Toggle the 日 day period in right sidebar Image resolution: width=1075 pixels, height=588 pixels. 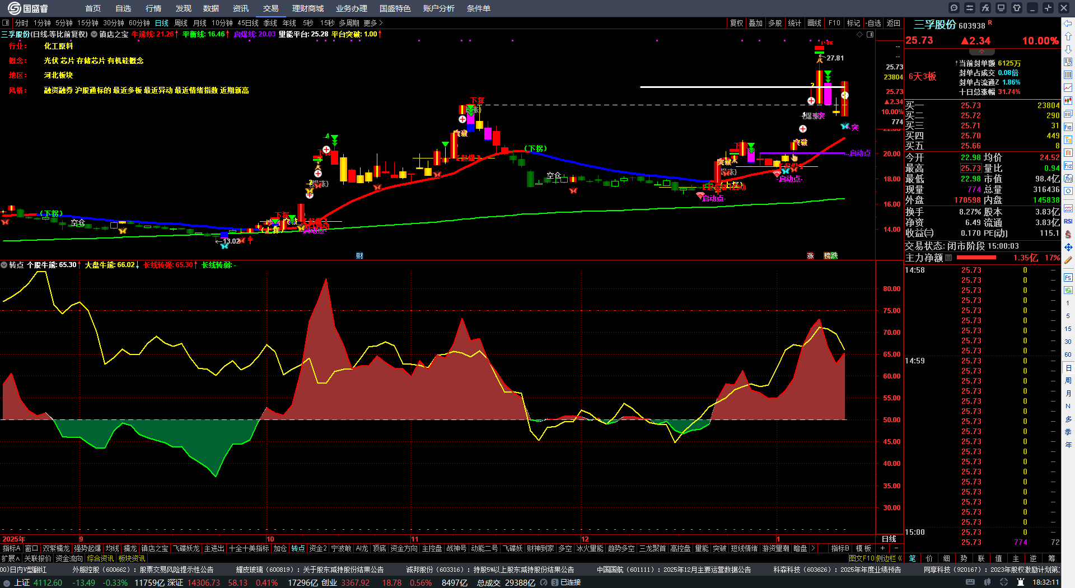(1068, 368)
